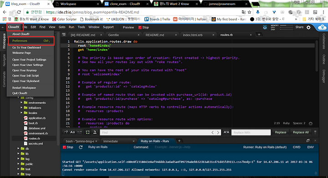Open the Edit menu

(33, 27)
